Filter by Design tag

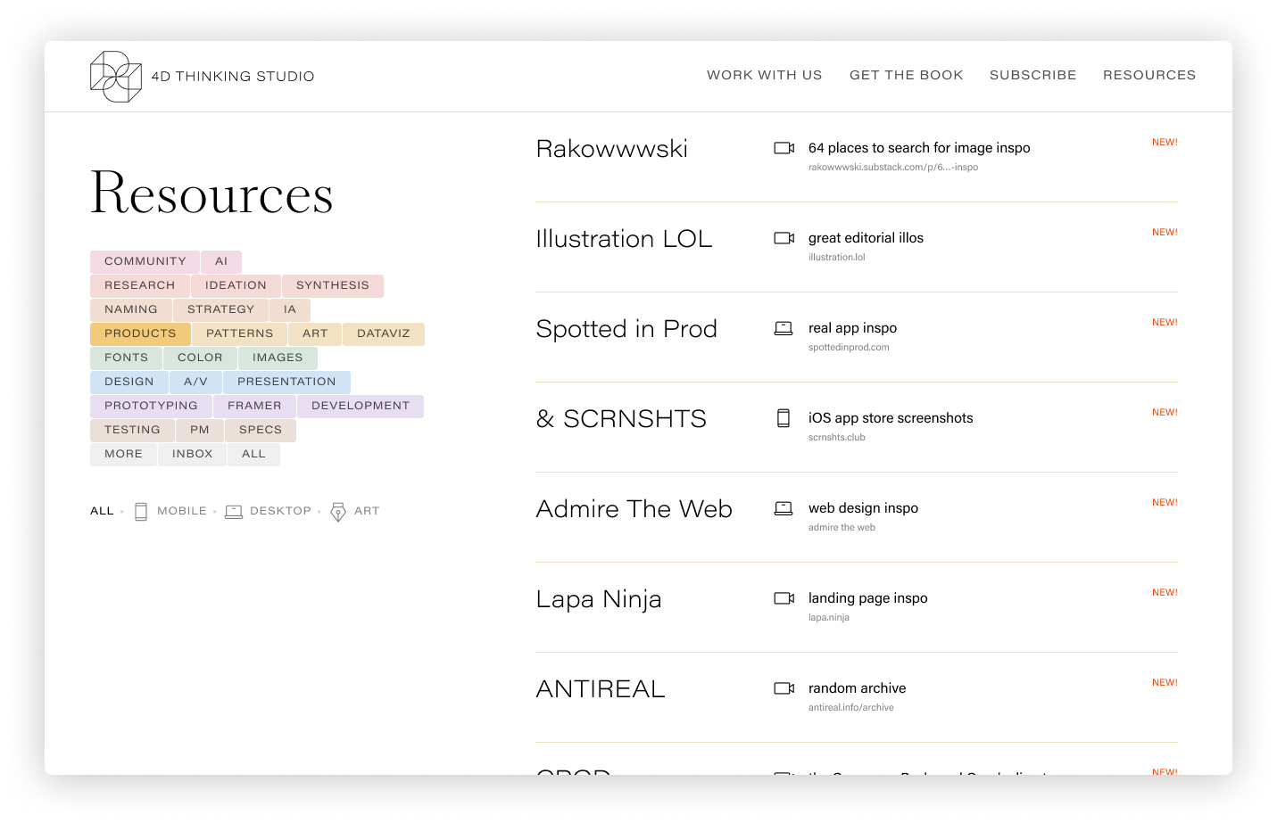coord(129,382)
